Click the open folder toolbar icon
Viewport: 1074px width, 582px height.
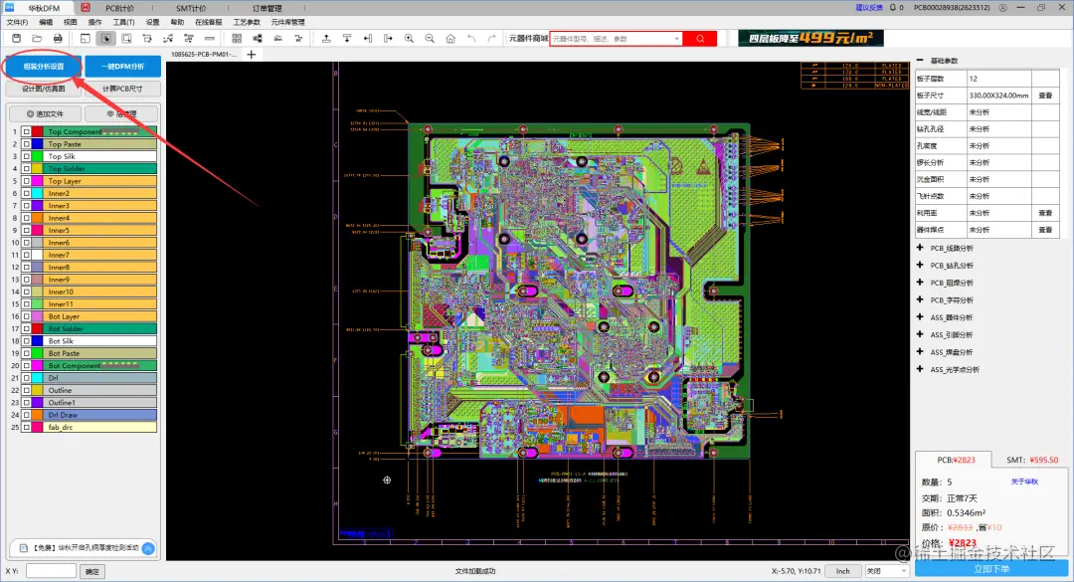pyautogui.click(x=37, y=39)
